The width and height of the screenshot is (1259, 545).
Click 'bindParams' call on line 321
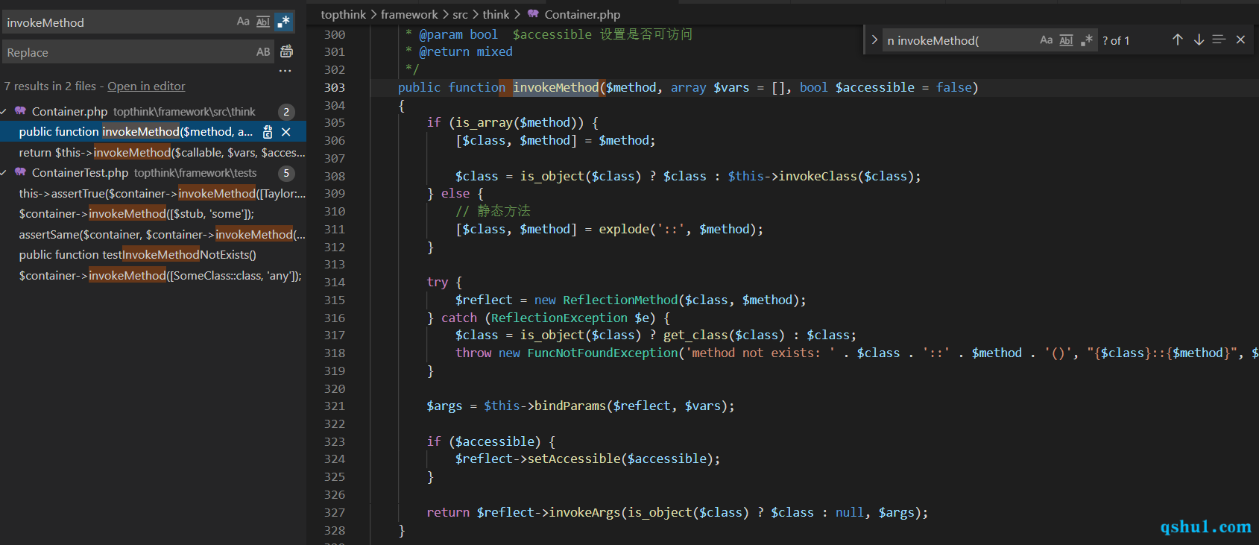point(570,406)
